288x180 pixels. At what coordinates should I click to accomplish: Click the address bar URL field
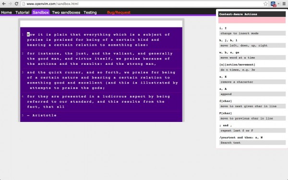point(145,4)
